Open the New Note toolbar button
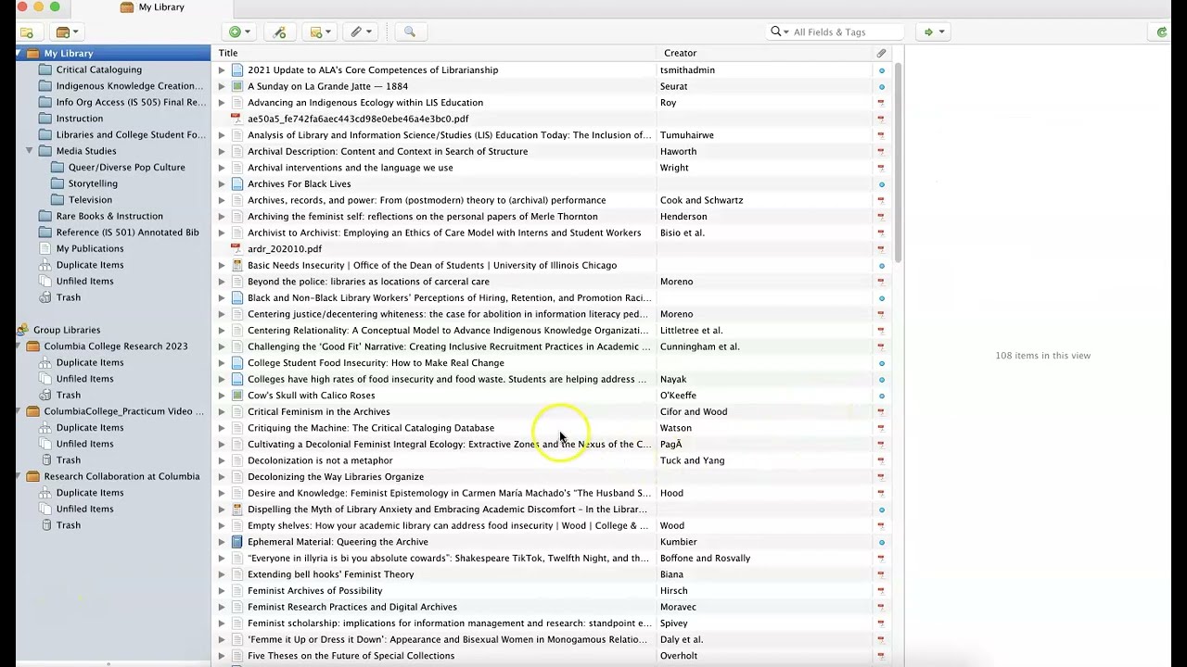The image size is (1187, 667). coord(321,32)
